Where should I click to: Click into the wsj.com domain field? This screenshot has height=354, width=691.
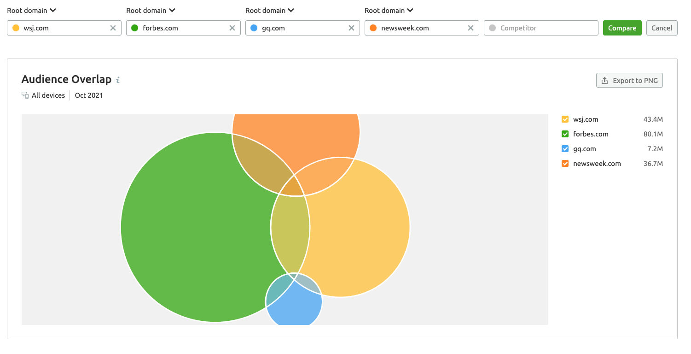64,28
